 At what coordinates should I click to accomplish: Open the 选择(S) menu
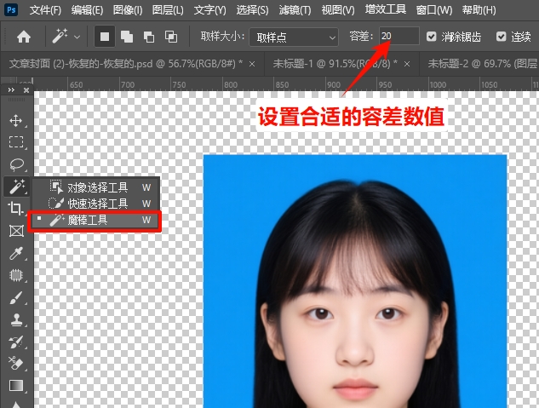[252, 10]
